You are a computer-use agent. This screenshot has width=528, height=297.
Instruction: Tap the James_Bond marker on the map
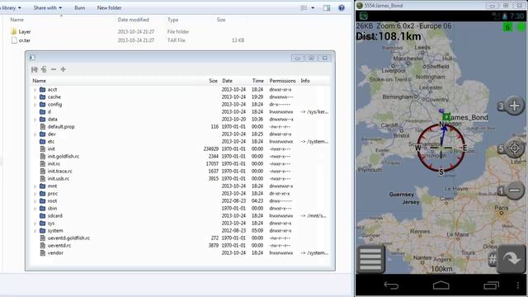point(446,117)
